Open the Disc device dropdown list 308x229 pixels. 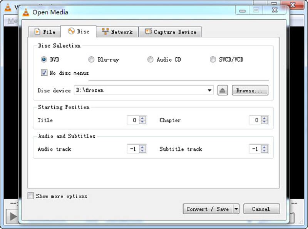[x=210, y=90]
